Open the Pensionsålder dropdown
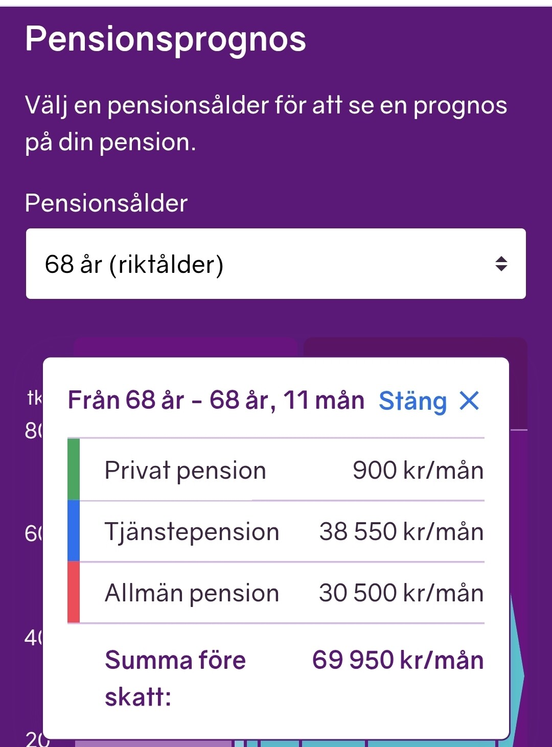The image size is (552, 747). click(276, 264)
